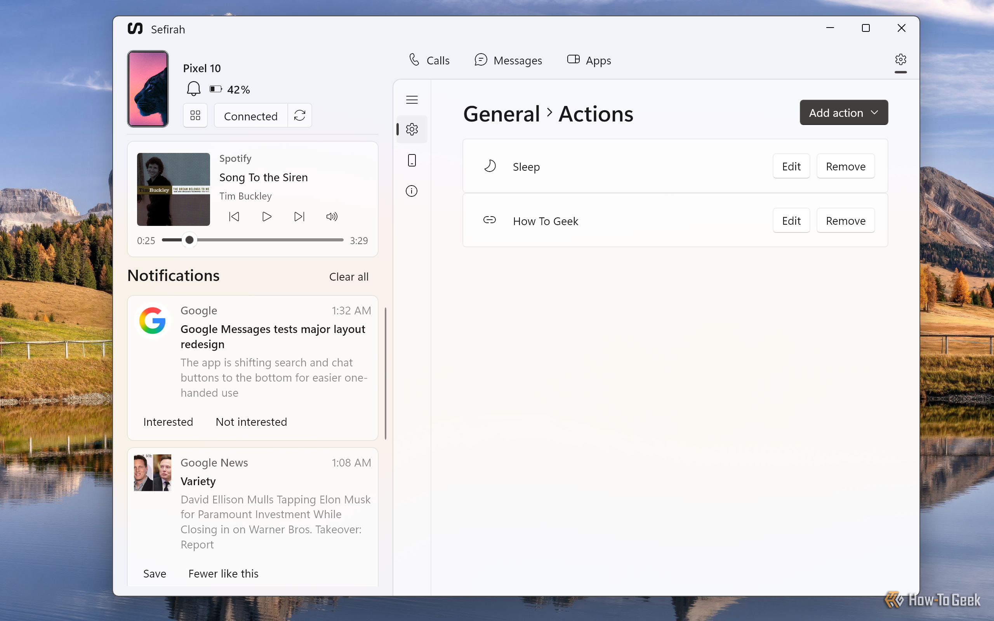The width and height of the screenshot is (994, 621).
Task: Click the Variety notification title
Action: click(x=198, y=481)
